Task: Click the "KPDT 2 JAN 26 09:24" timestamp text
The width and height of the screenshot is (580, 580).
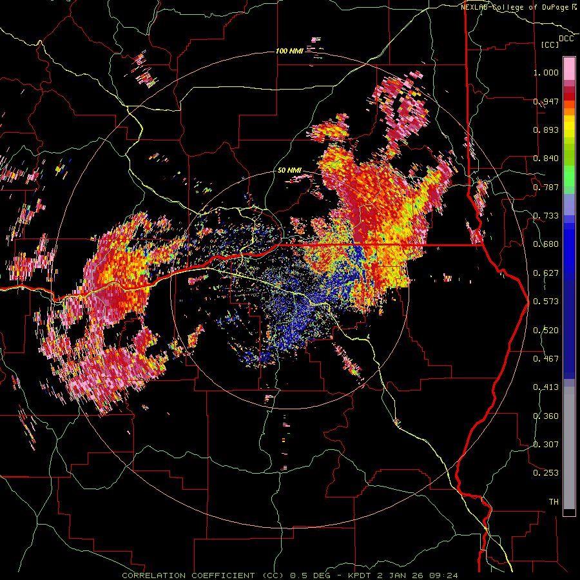Action: click(x=403, y=575)
